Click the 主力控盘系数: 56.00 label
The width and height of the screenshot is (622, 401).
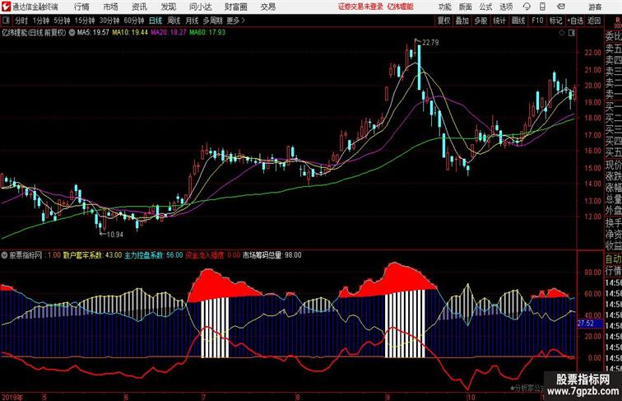[x=154, y=255]
